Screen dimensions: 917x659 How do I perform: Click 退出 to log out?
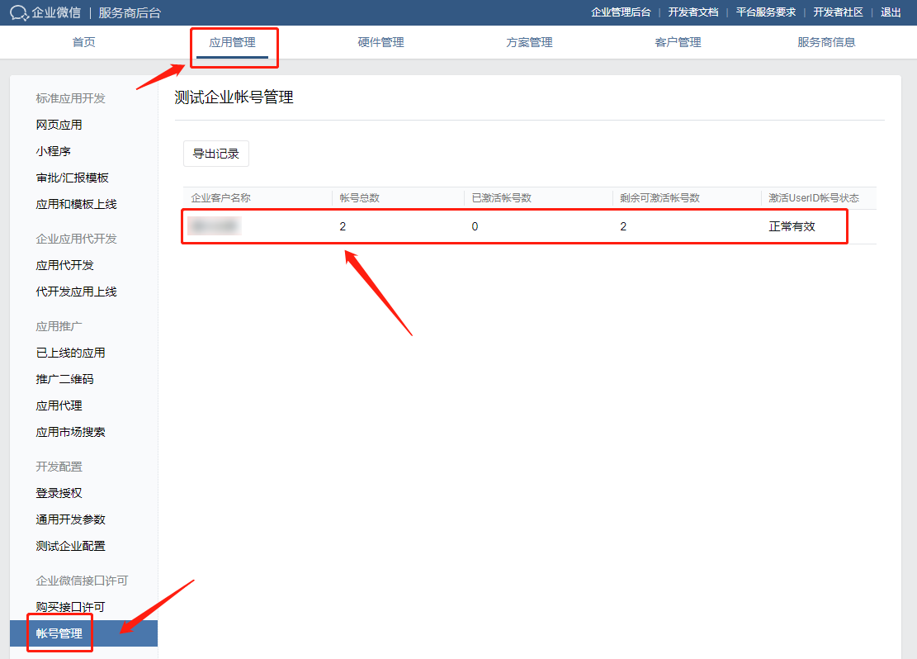coord(891,12)
